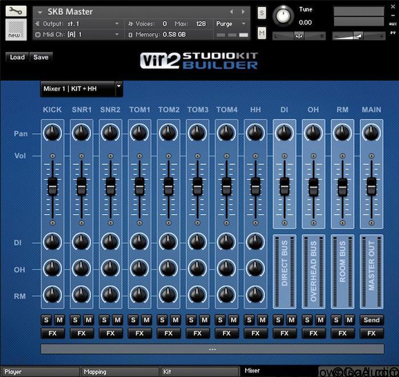The width and height of the screenshot is (399, 377).
Task: Click the TOM3 OH send knob
Action: click(x=197, y=269)
